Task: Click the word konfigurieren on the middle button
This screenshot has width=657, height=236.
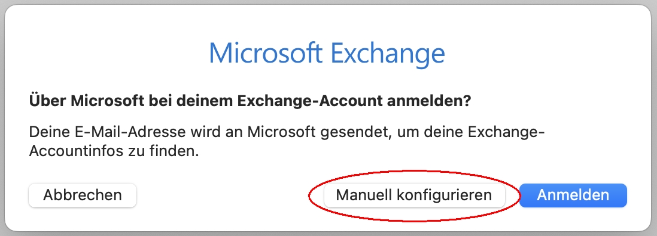Action: pos(444,195)
